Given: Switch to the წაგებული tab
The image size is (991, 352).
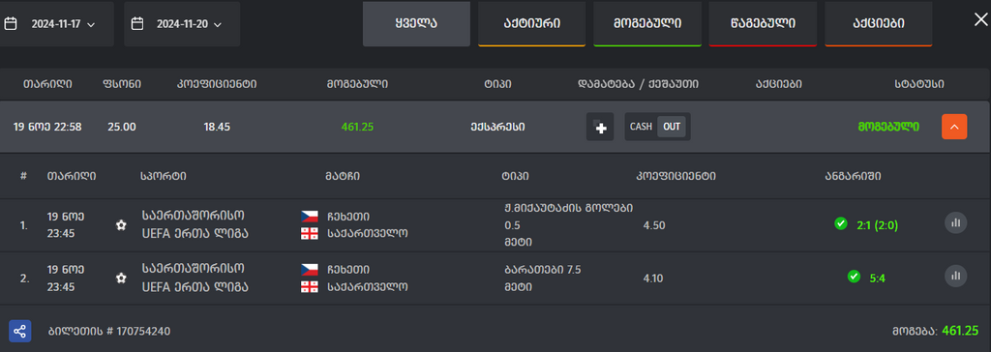Looking at the screenshot, I should point(763,24).
